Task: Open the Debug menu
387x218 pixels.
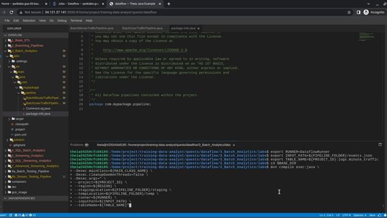Action: (62, 21)
